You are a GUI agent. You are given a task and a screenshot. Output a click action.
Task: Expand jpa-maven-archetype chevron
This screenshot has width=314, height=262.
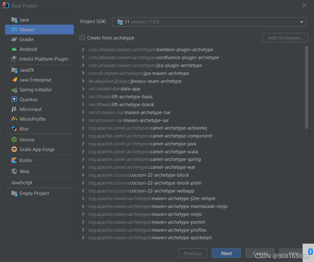click(x=83, y=73)
